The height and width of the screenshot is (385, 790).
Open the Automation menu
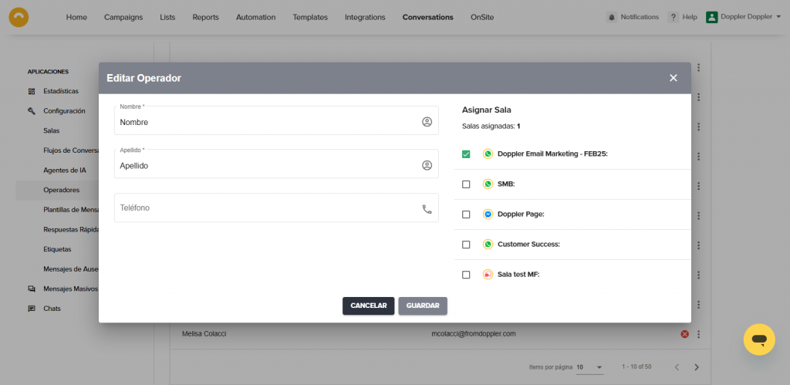[256, 17]
